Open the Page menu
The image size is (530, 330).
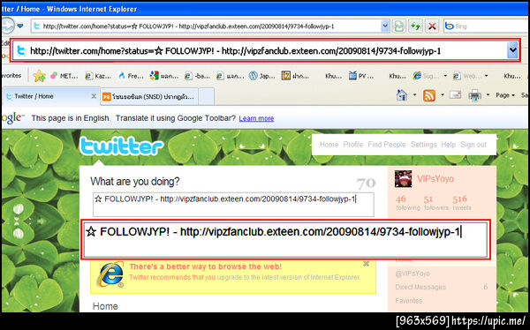pyautogui.click(x=505, y=95)
